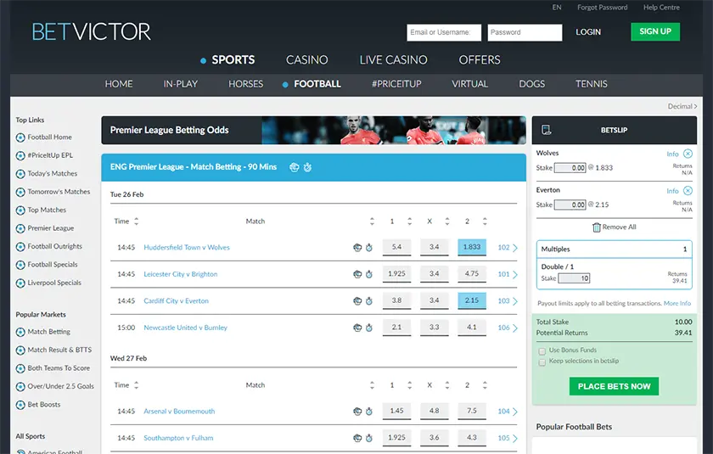Click the Email or Username field
713x454 pixels.
coord(444,33)
